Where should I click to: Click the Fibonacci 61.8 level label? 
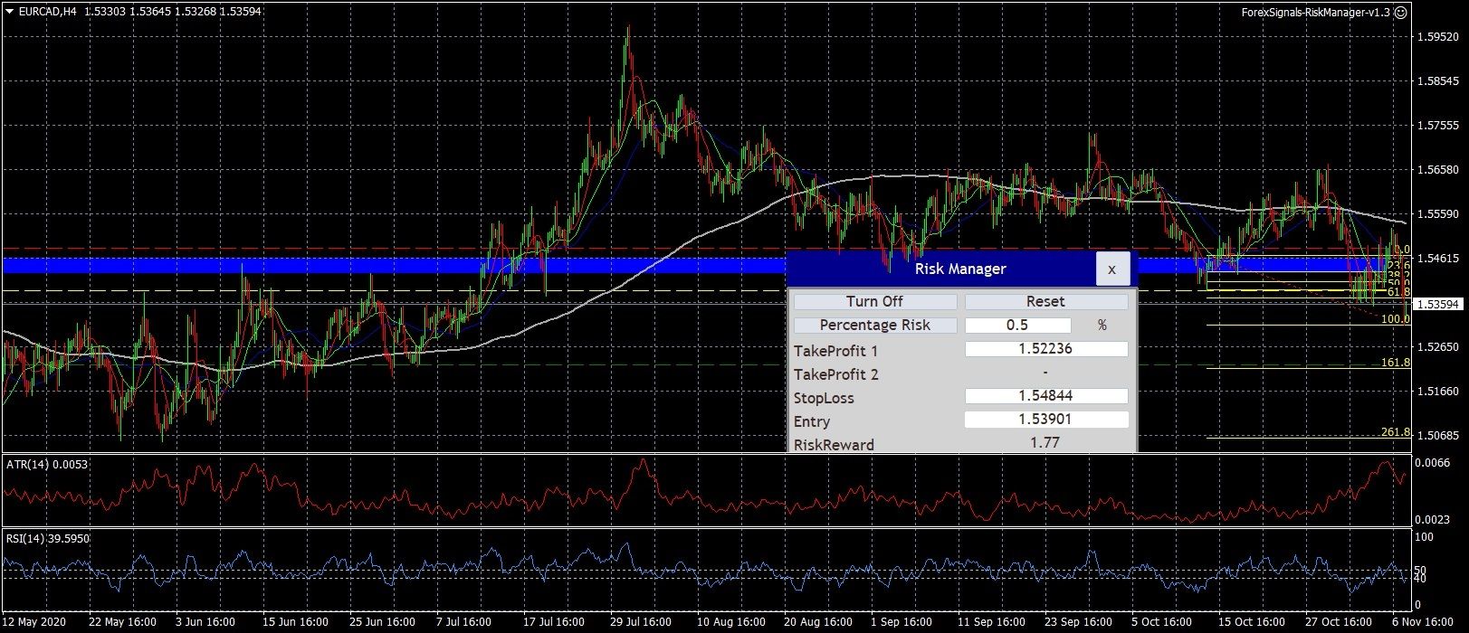coord(1398,292)
